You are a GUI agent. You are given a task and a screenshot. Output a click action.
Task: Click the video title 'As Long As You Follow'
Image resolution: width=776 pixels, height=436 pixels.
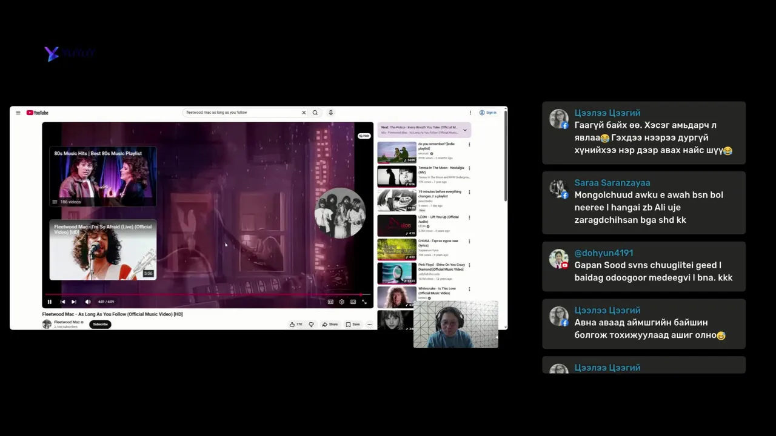tap(112, 314)
